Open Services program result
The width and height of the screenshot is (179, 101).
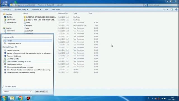pyautogui.click(x=28, y=41)
